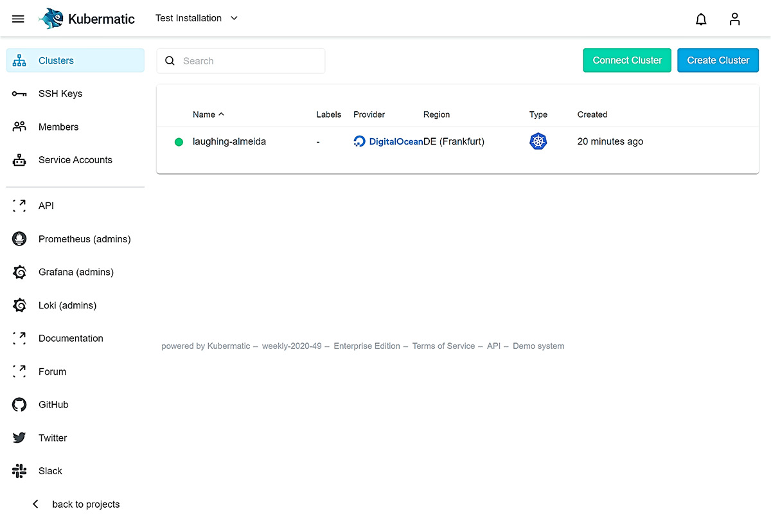
Task: Sort clusters by the Name column
Action: (x=208, y=114)
